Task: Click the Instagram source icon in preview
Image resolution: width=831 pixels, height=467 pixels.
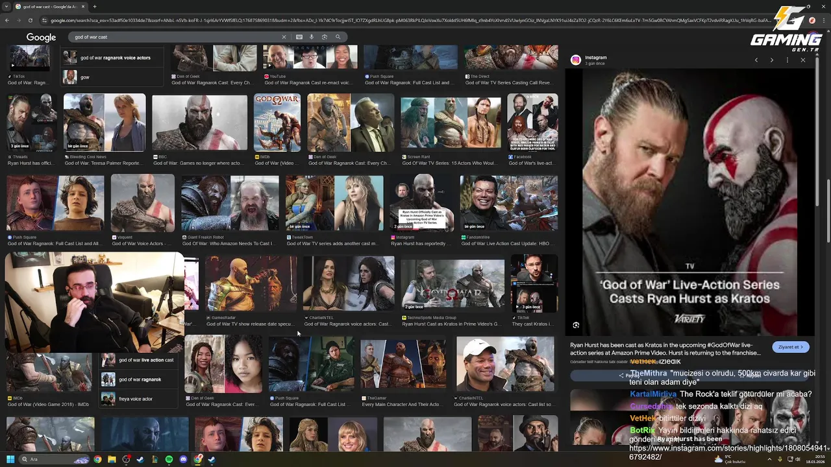Action: [576, 60]
